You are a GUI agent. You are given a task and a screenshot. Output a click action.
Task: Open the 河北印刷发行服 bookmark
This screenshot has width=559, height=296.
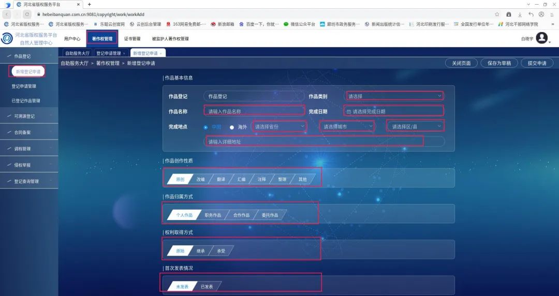point(429,24)
